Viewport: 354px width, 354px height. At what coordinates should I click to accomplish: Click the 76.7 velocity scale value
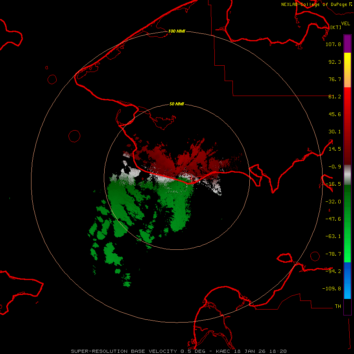335,79
